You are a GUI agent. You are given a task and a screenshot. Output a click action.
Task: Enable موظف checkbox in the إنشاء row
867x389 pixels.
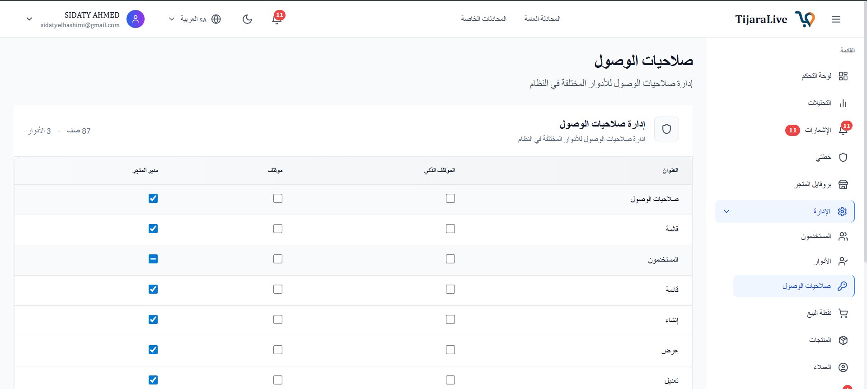(277, 319)
